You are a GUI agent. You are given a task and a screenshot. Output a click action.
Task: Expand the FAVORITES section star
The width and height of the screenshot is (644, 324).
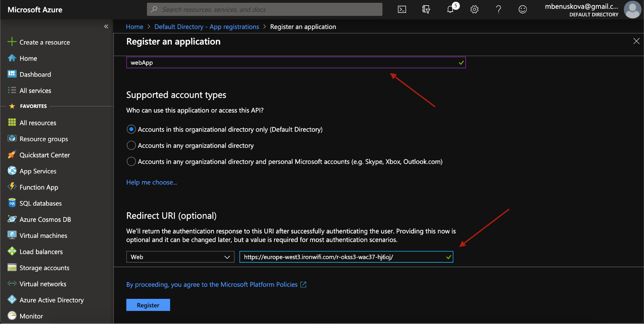(12, 106)
